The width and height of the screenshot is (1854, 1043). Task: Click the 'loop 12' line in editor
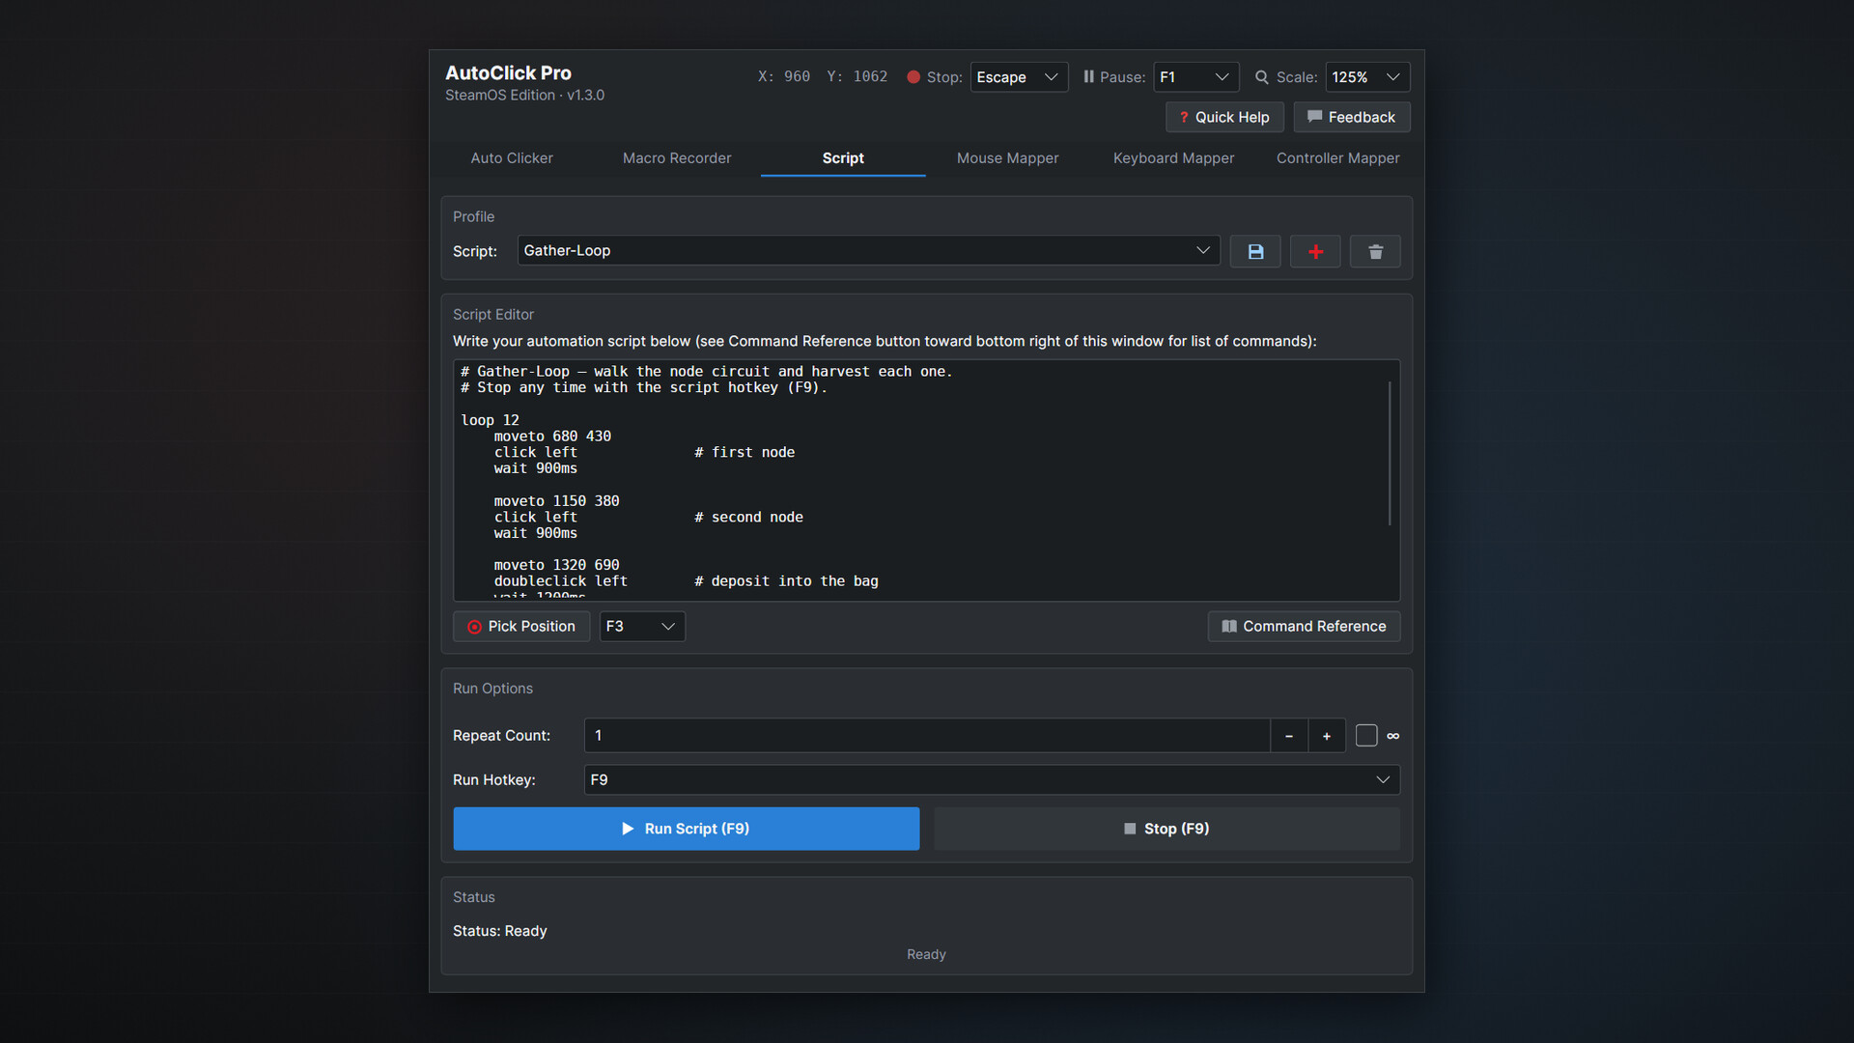coord(490,420)
